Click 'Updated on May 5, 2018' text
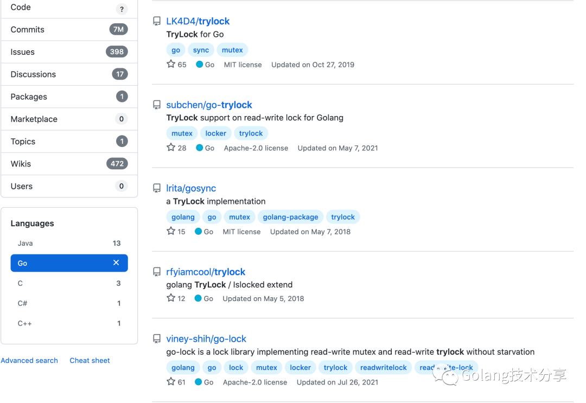 pyautogui.click(x=263, y=298)
